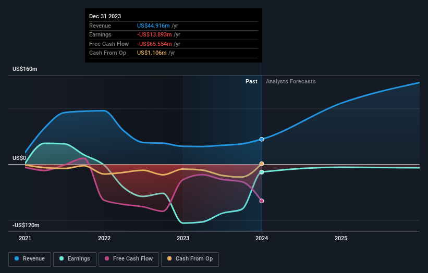428x273 pixels.
Task: Click the orange Cash From Op legend dot
Action: [x=169, y=258]
